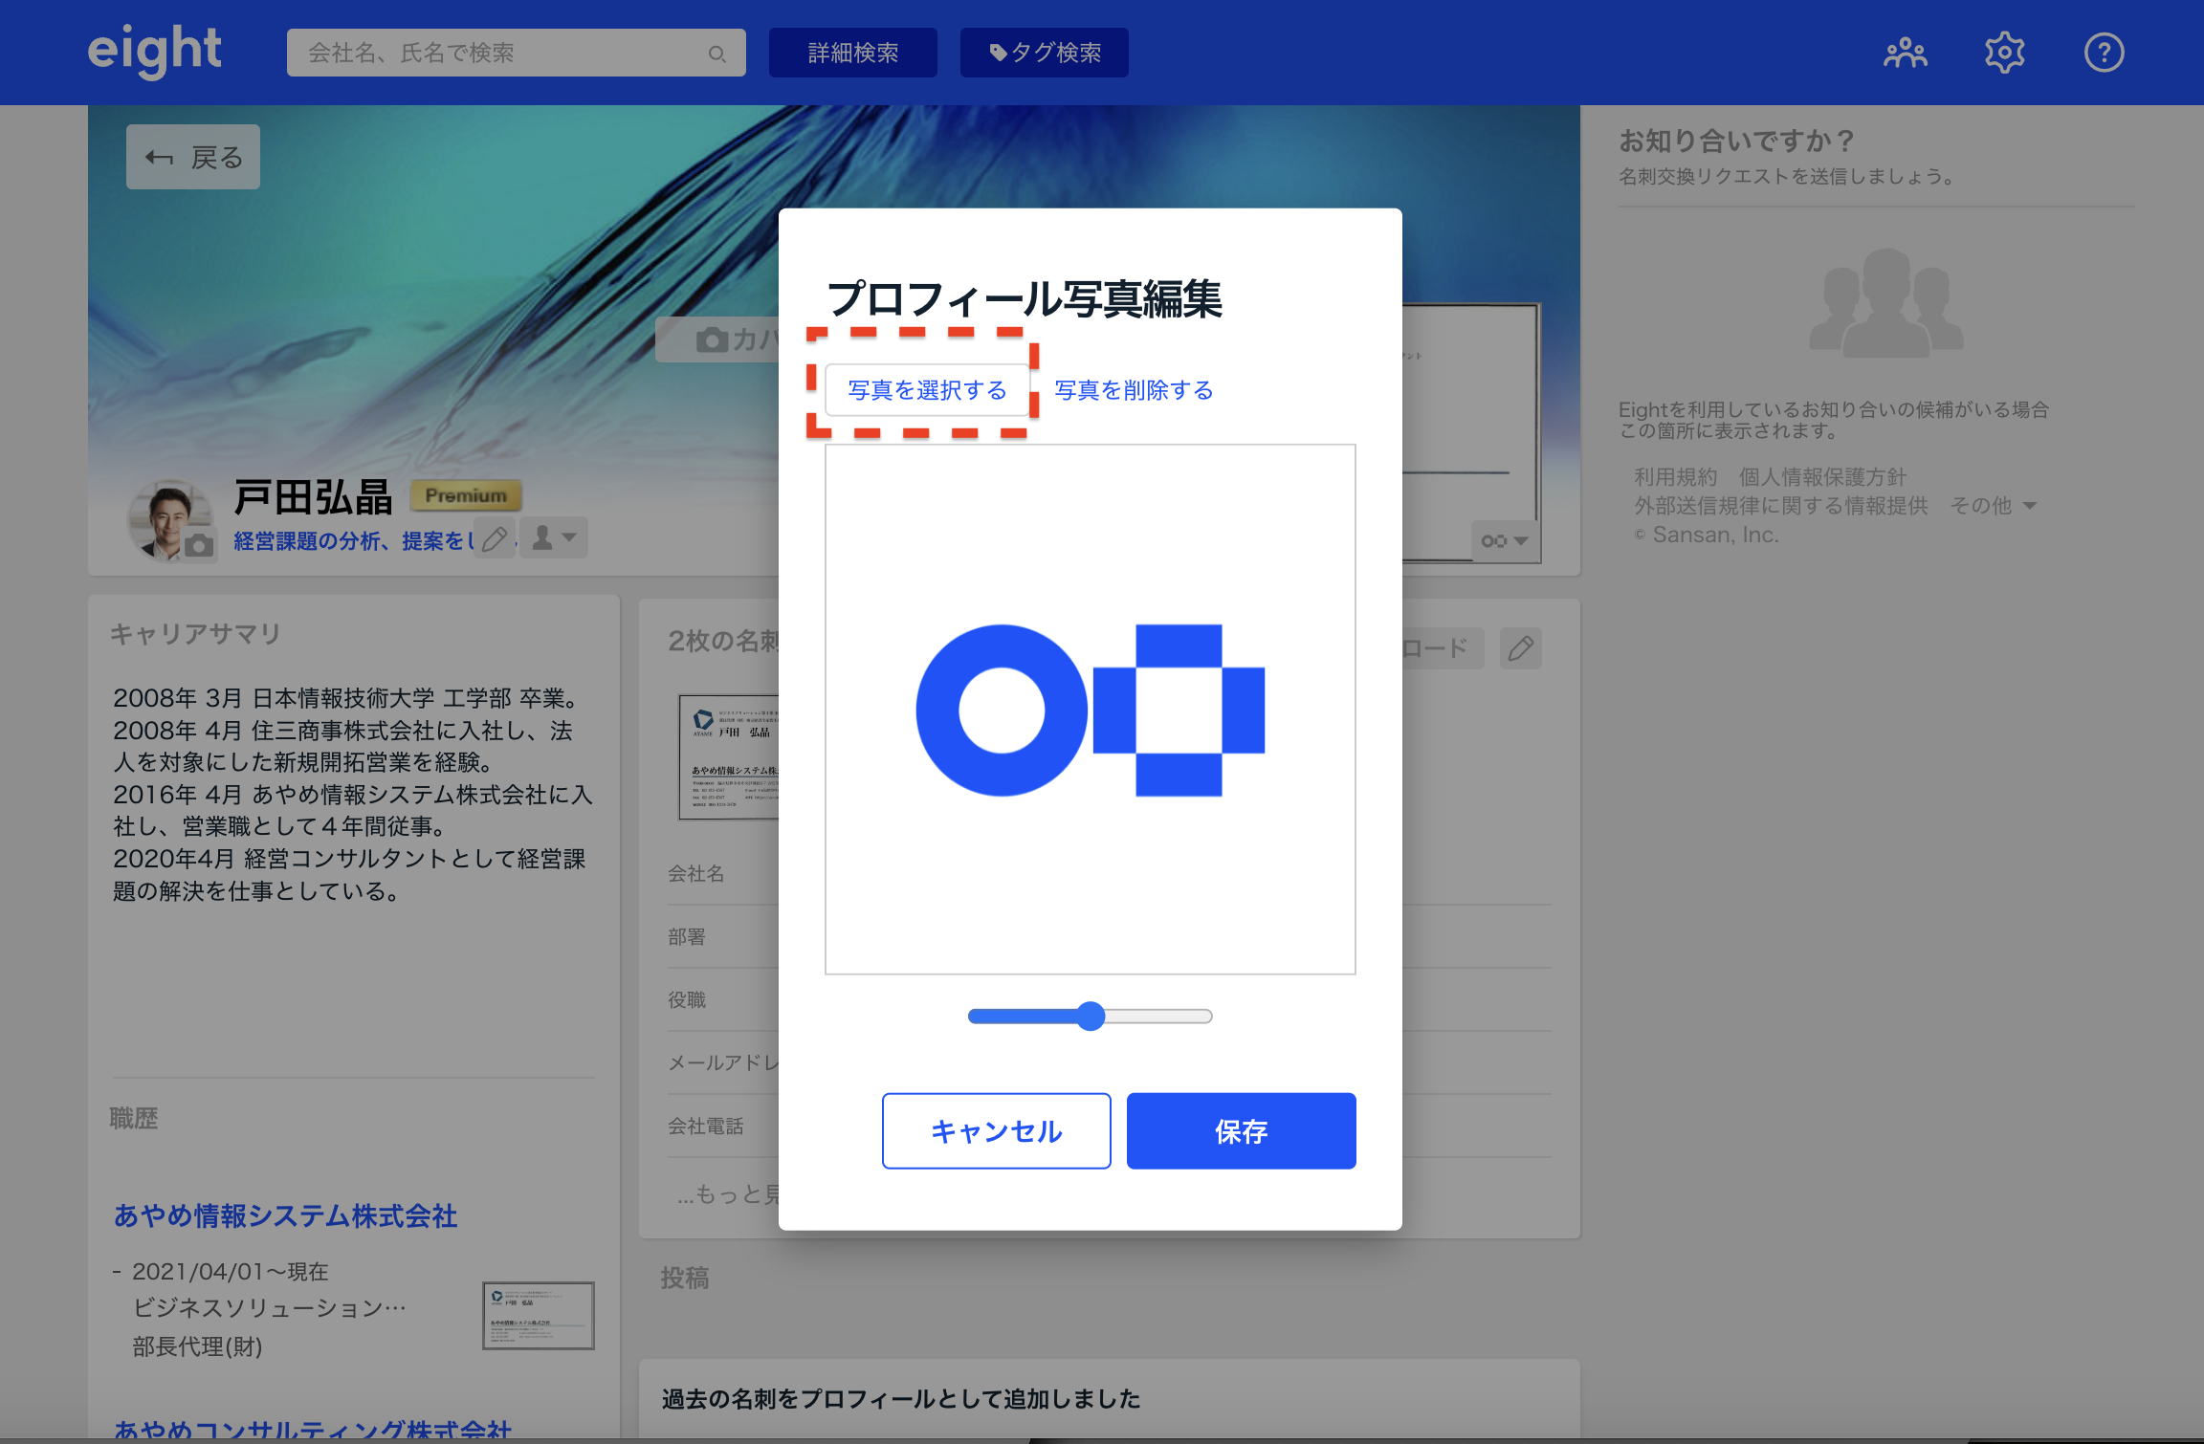Click the Eight logo

pyautogui.click(x=155, y=50)
